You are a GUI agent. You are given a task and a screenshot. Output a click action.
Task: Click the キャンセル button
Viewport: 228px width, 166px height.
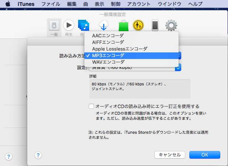[170, 155]
